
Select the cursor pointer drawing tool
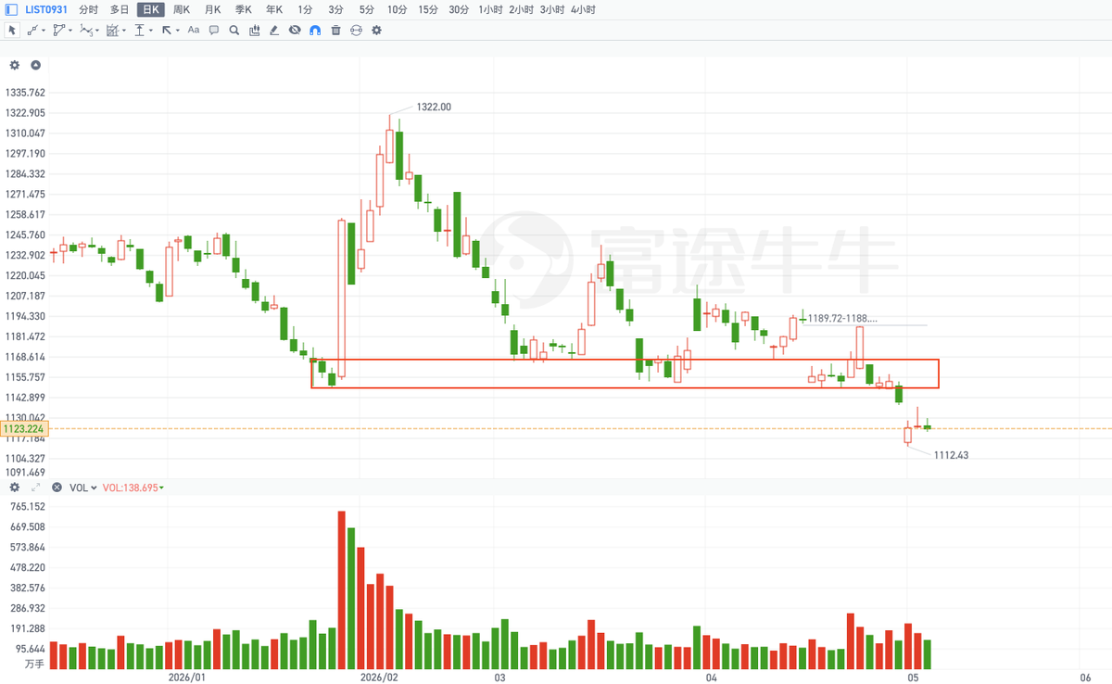click(x=12, y=30)
